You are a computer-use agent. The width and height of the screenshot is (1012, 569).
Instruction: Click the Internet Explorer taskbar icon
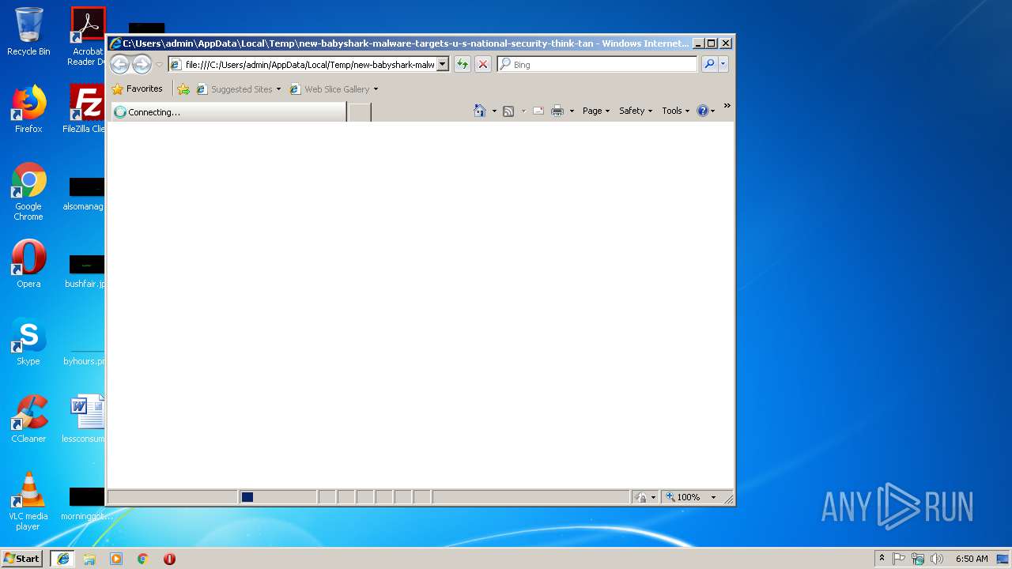coord(63,559)
